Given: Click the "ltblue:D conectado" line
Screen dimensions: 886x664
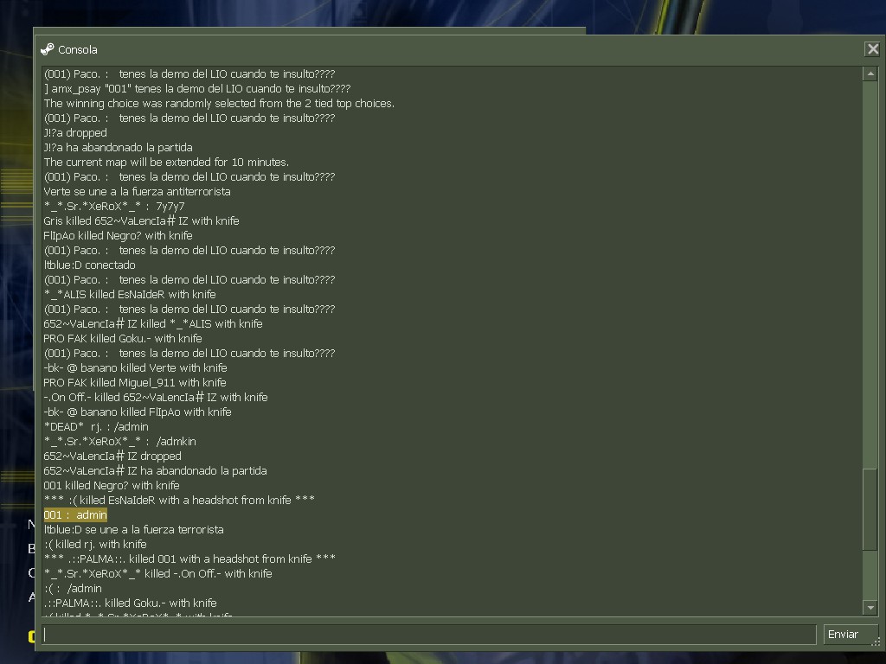Looking at the screenshot, I should click(89, 265).
